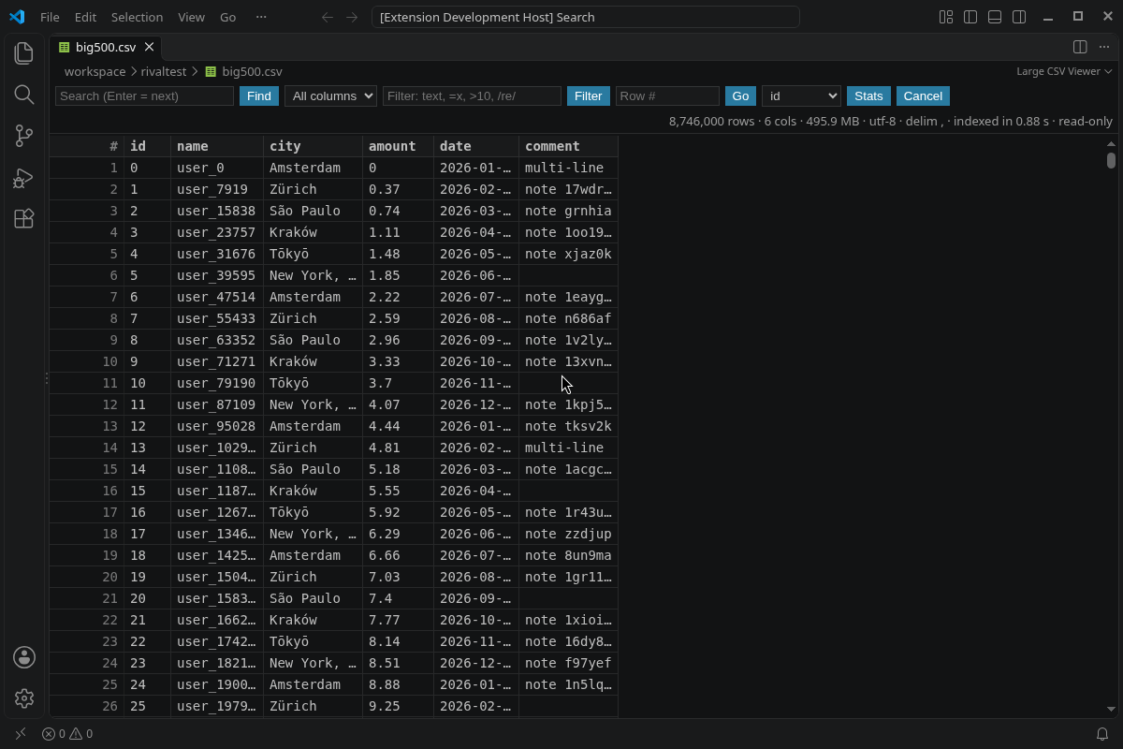Screen dimensions: 1123x749
Task: Click the id column header
Action: click(148, 146)
